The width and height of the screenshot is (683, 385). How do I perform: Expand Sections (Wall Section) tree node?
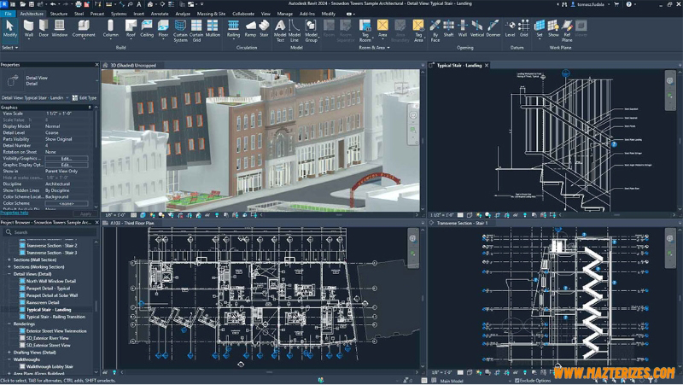(9, 260)
